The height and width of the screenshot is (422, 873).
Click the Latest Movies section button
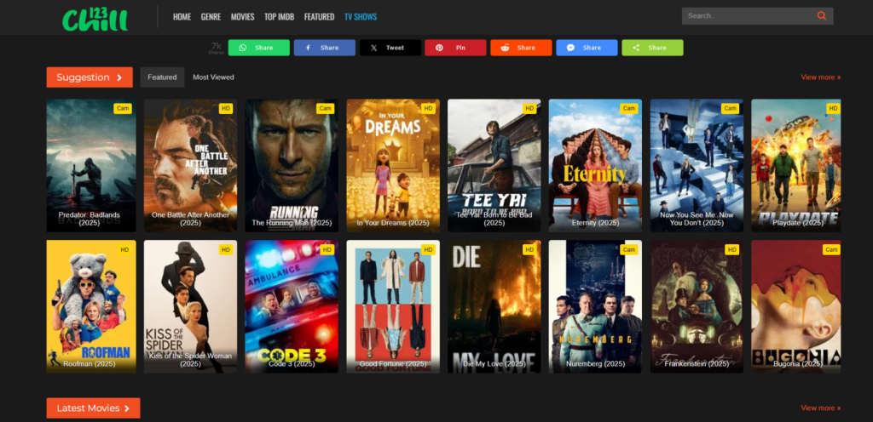point(94,408)
